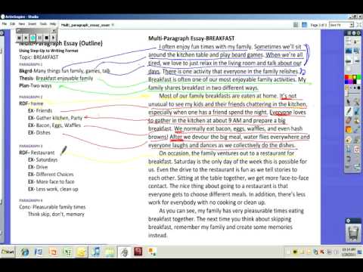
Task: Close the Multi_paragraph_essay flipchart tab
Action: pyautogui.click(x=113, y=25)
